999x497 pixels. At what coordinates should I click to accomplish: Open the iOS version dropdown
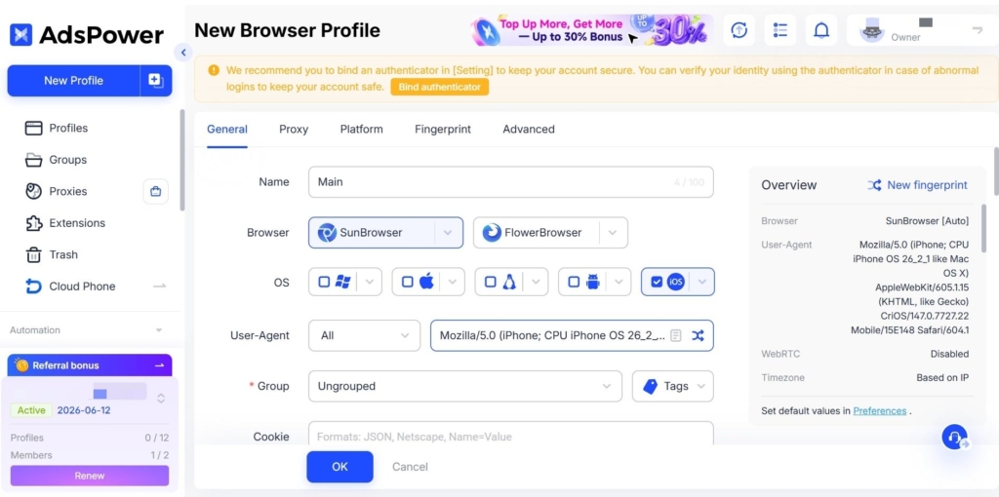[702, 282]
